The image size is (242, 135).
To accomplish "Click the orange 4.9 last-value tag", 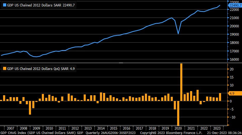I will (231, 93).
